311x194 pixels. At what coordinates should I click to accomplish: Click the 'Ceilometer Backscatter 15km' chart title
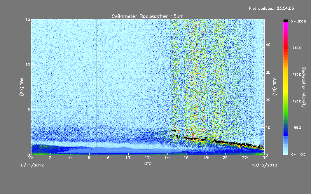[x=147, y=16]
